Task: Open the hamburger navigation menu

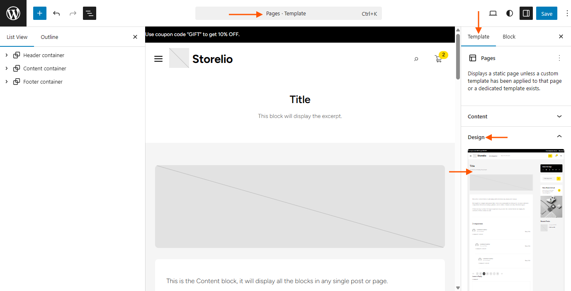Action: (x=158, y=59)
